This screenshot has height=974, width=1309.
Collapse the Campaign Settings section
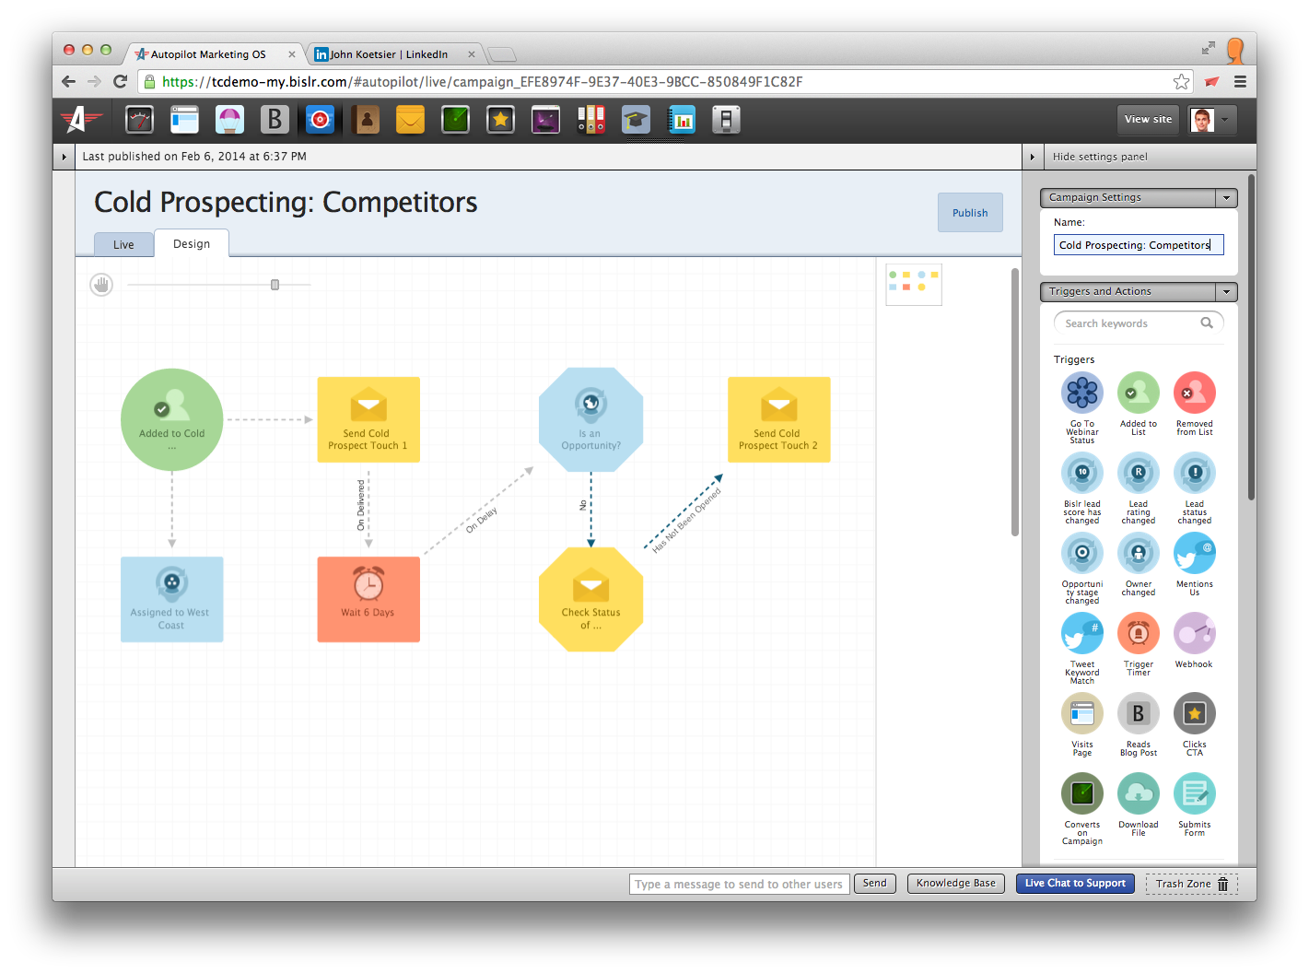(1226, 198)
